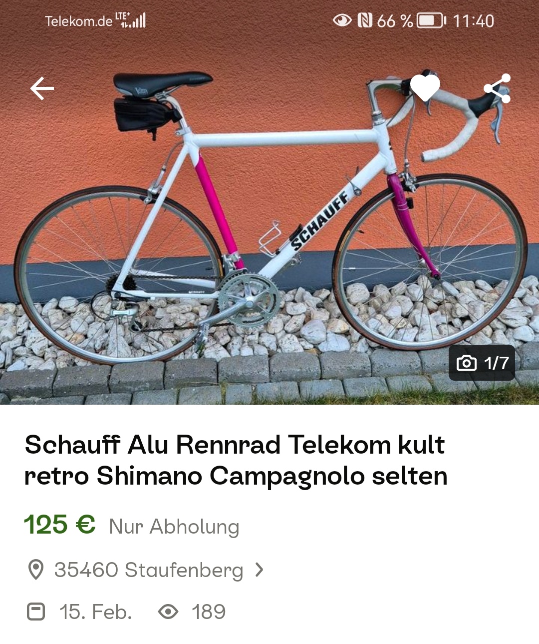Tap the eye comfort status icon
The width and height of the screenshot is (539, 644).
pyautogui.click(x=342, y=20)
